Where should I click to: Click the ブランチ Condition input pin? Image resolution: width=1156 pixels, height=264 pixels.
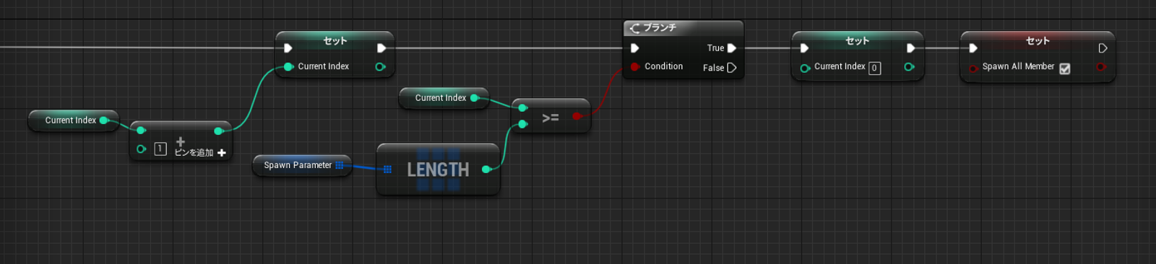tap(635, 66)
